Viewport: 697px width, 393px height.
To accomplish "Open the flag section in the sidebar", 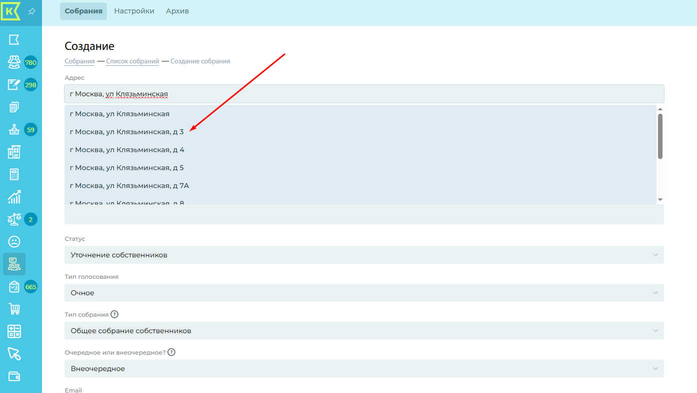I will click(14, 40).
